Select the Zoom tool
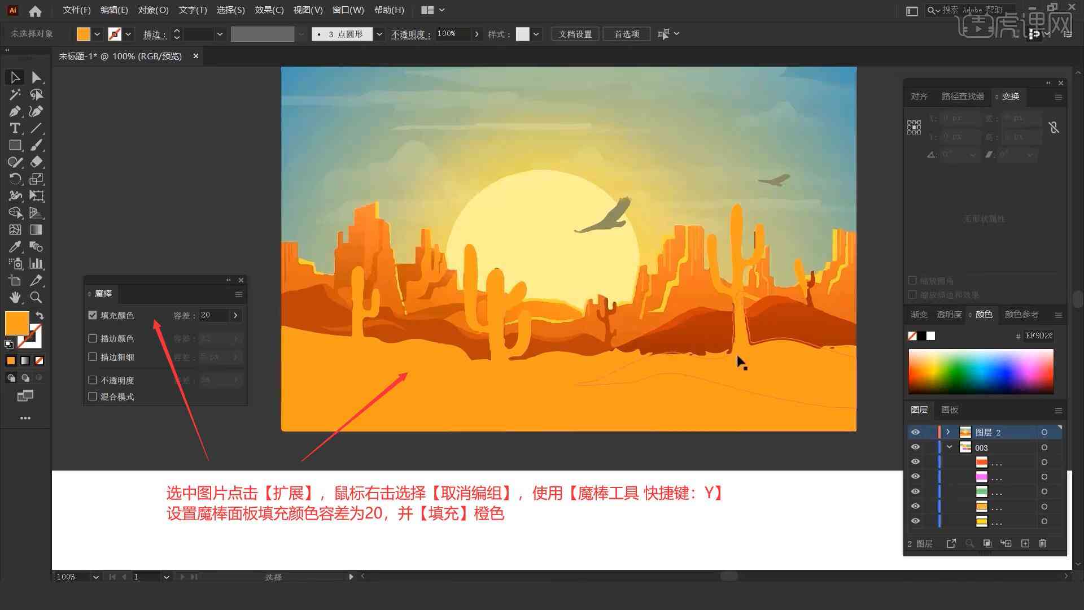This screenshot has height=610, width=1084. pos(36,298)
